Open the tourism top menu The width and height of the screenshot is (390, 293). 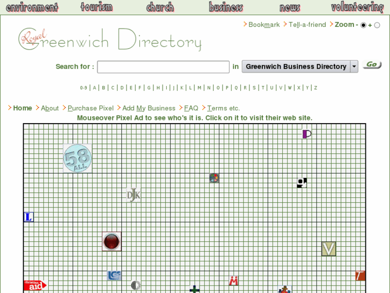(97, 7)
